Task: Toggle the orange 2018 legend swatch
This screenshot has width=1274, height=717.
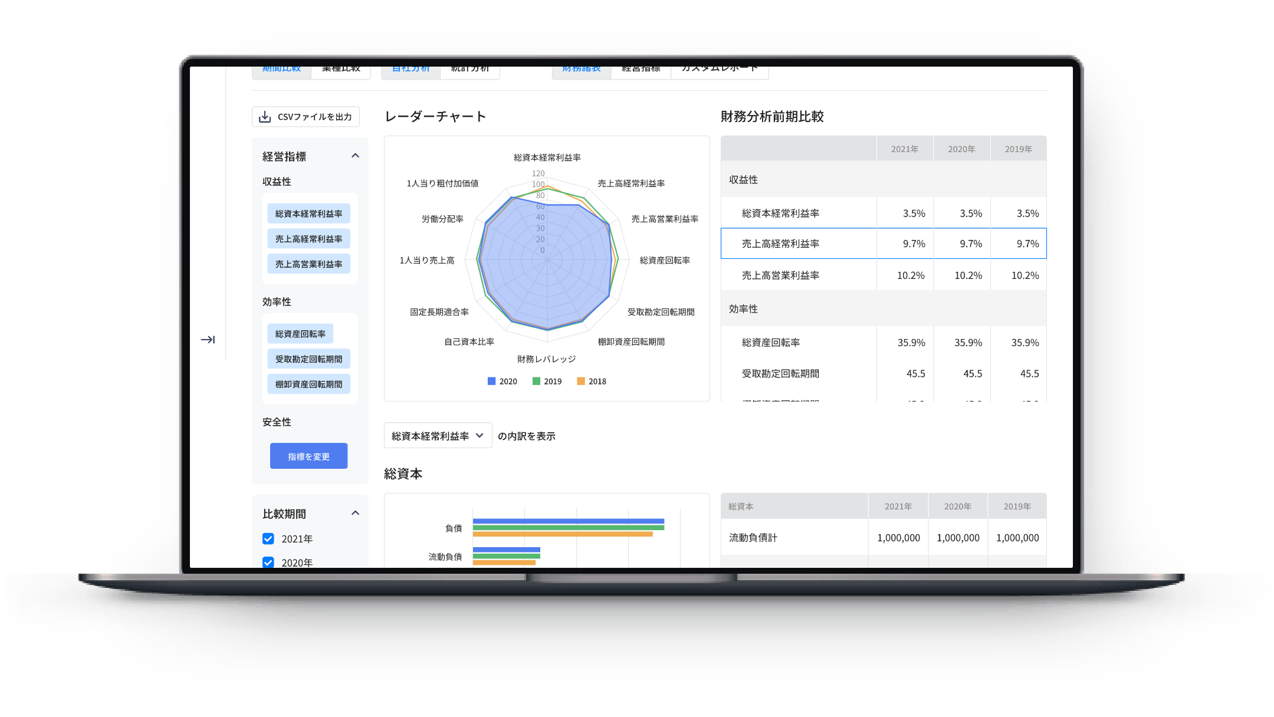Action: (581, 381)
